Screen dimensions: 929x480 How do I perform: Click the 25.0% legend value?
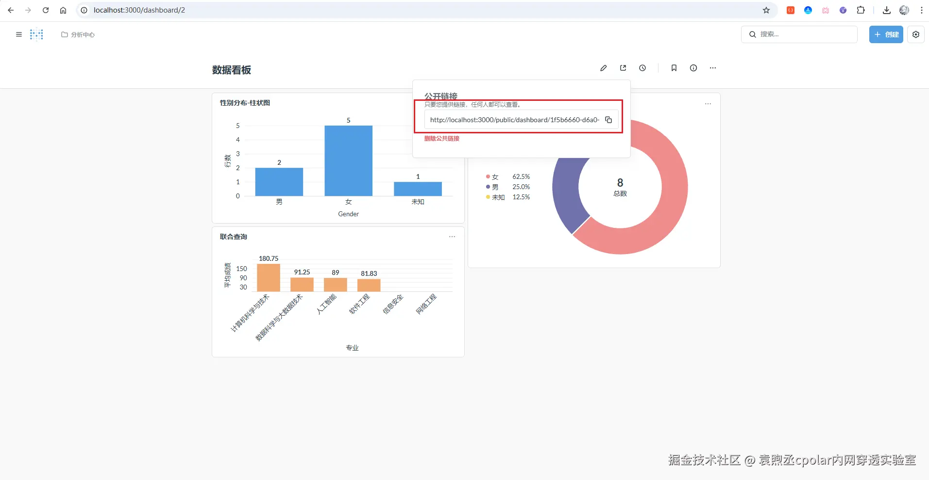click(521, 187)
